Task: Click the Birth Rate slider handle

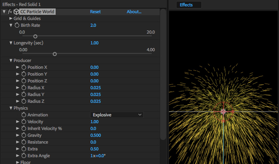Action: point(35,36)
